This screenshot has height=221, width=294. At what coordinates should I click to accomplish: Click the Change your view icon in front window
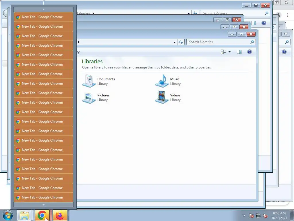pos(223,52)
